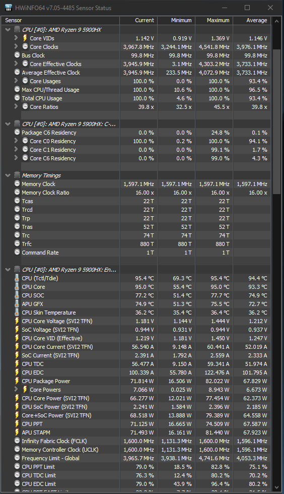This screenshot has height=494, width=284.
Task: Click the icon beside Frequency Limit - Global
Action: 17,458
